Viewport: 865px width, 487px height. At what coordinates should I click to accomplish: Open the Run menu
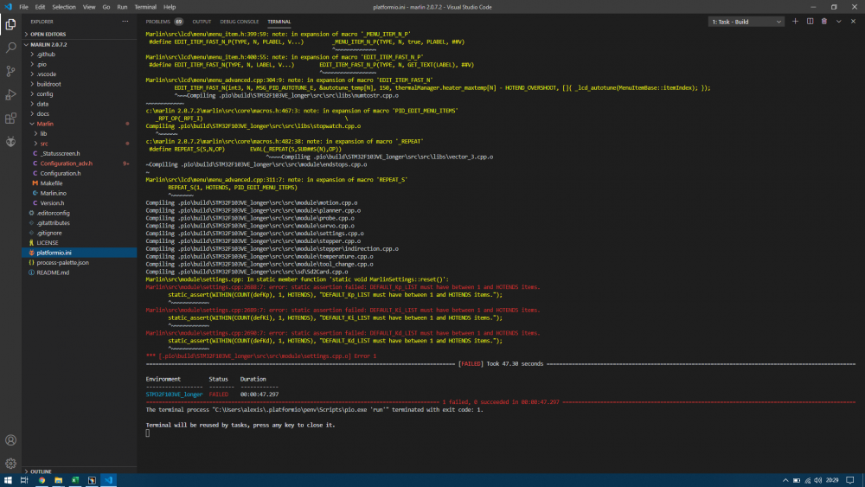pos(122,7)
